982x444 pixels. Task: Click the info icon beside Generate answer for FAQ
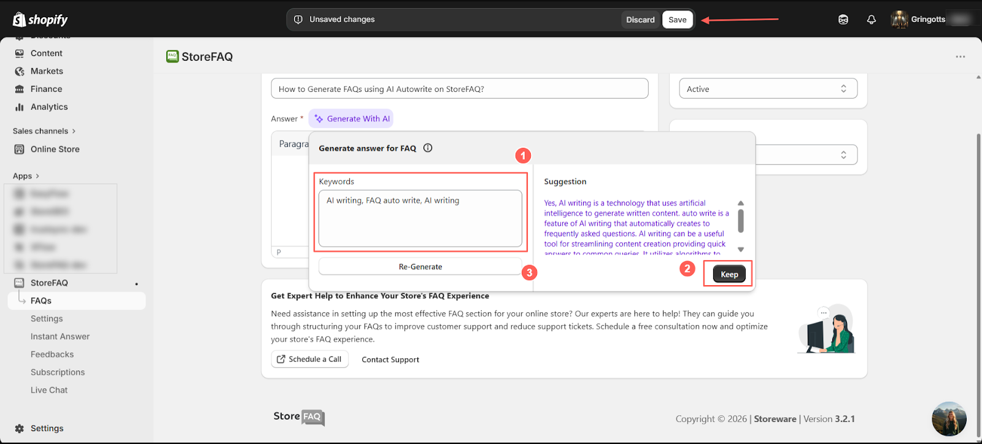coord(428,148)
